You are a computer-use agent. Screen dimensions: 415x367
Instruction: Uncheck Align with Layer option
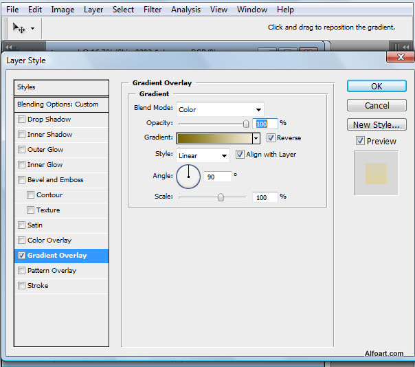[240, 155]
